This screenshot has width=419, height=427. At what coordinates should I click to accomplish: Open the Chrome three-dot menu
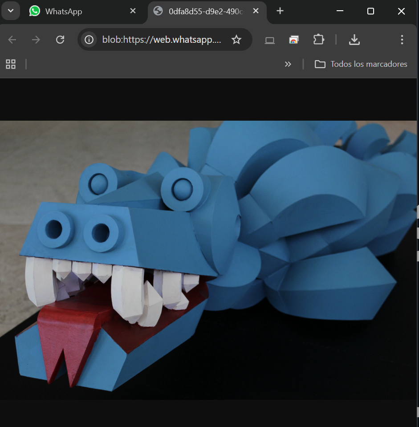tap(402, 40)
